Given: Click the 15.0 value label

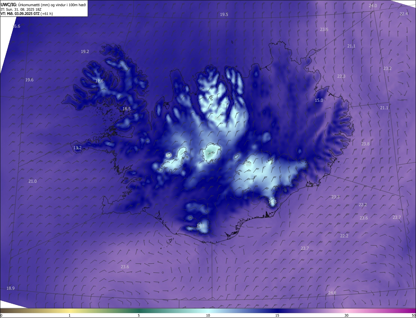Looking at the screenshot, I should tap(319, 100).
